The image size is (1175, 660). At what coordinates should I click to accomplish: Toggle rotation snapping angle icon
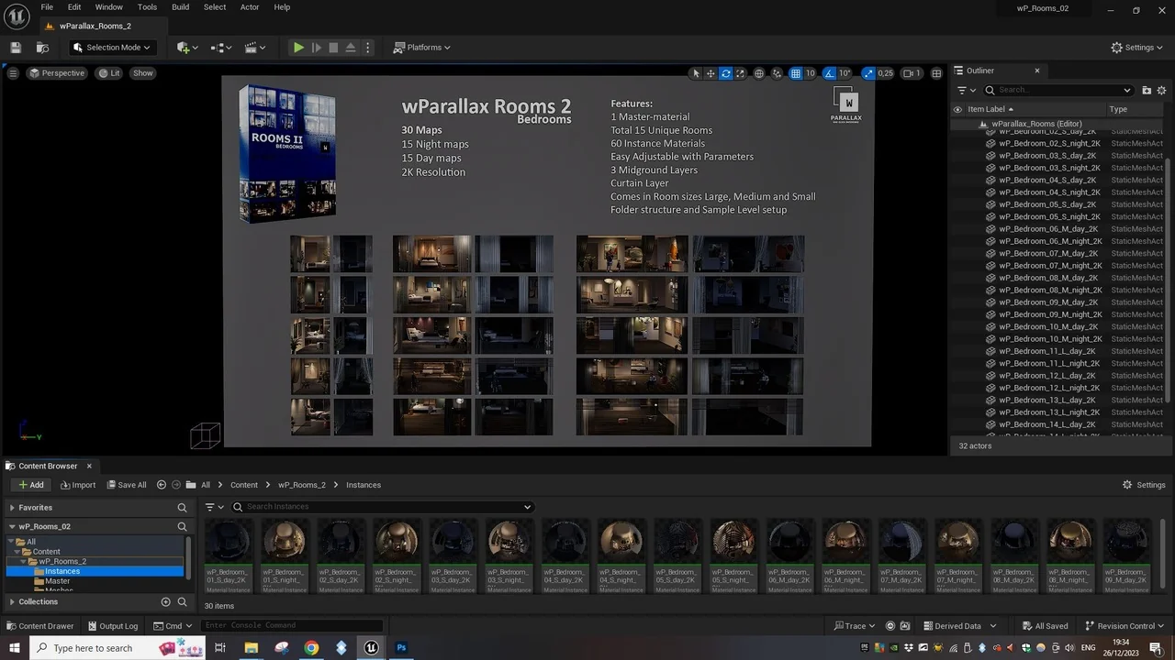829,73
